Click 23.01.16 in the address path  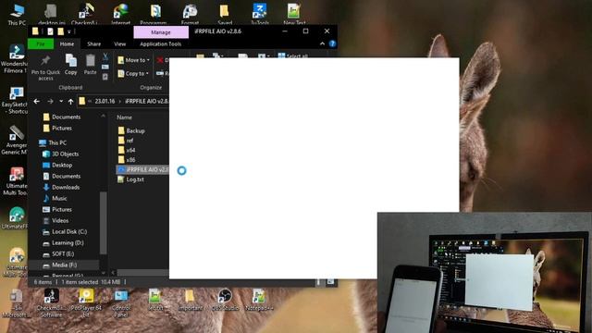pyautogui.click(x=105, y=101)
